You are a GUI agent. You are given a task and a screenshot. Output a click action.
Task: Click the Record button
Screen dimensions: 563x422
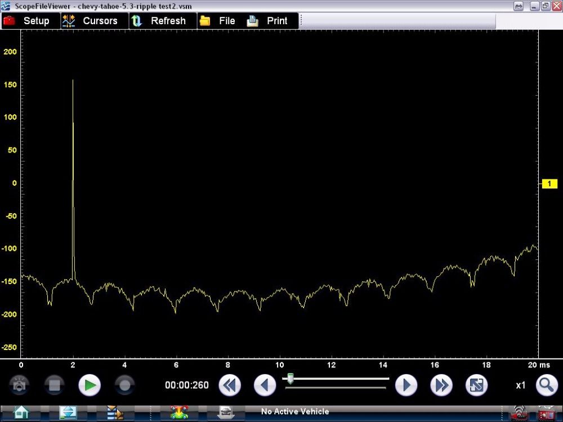pyautogui.click(x=124, y=385)
